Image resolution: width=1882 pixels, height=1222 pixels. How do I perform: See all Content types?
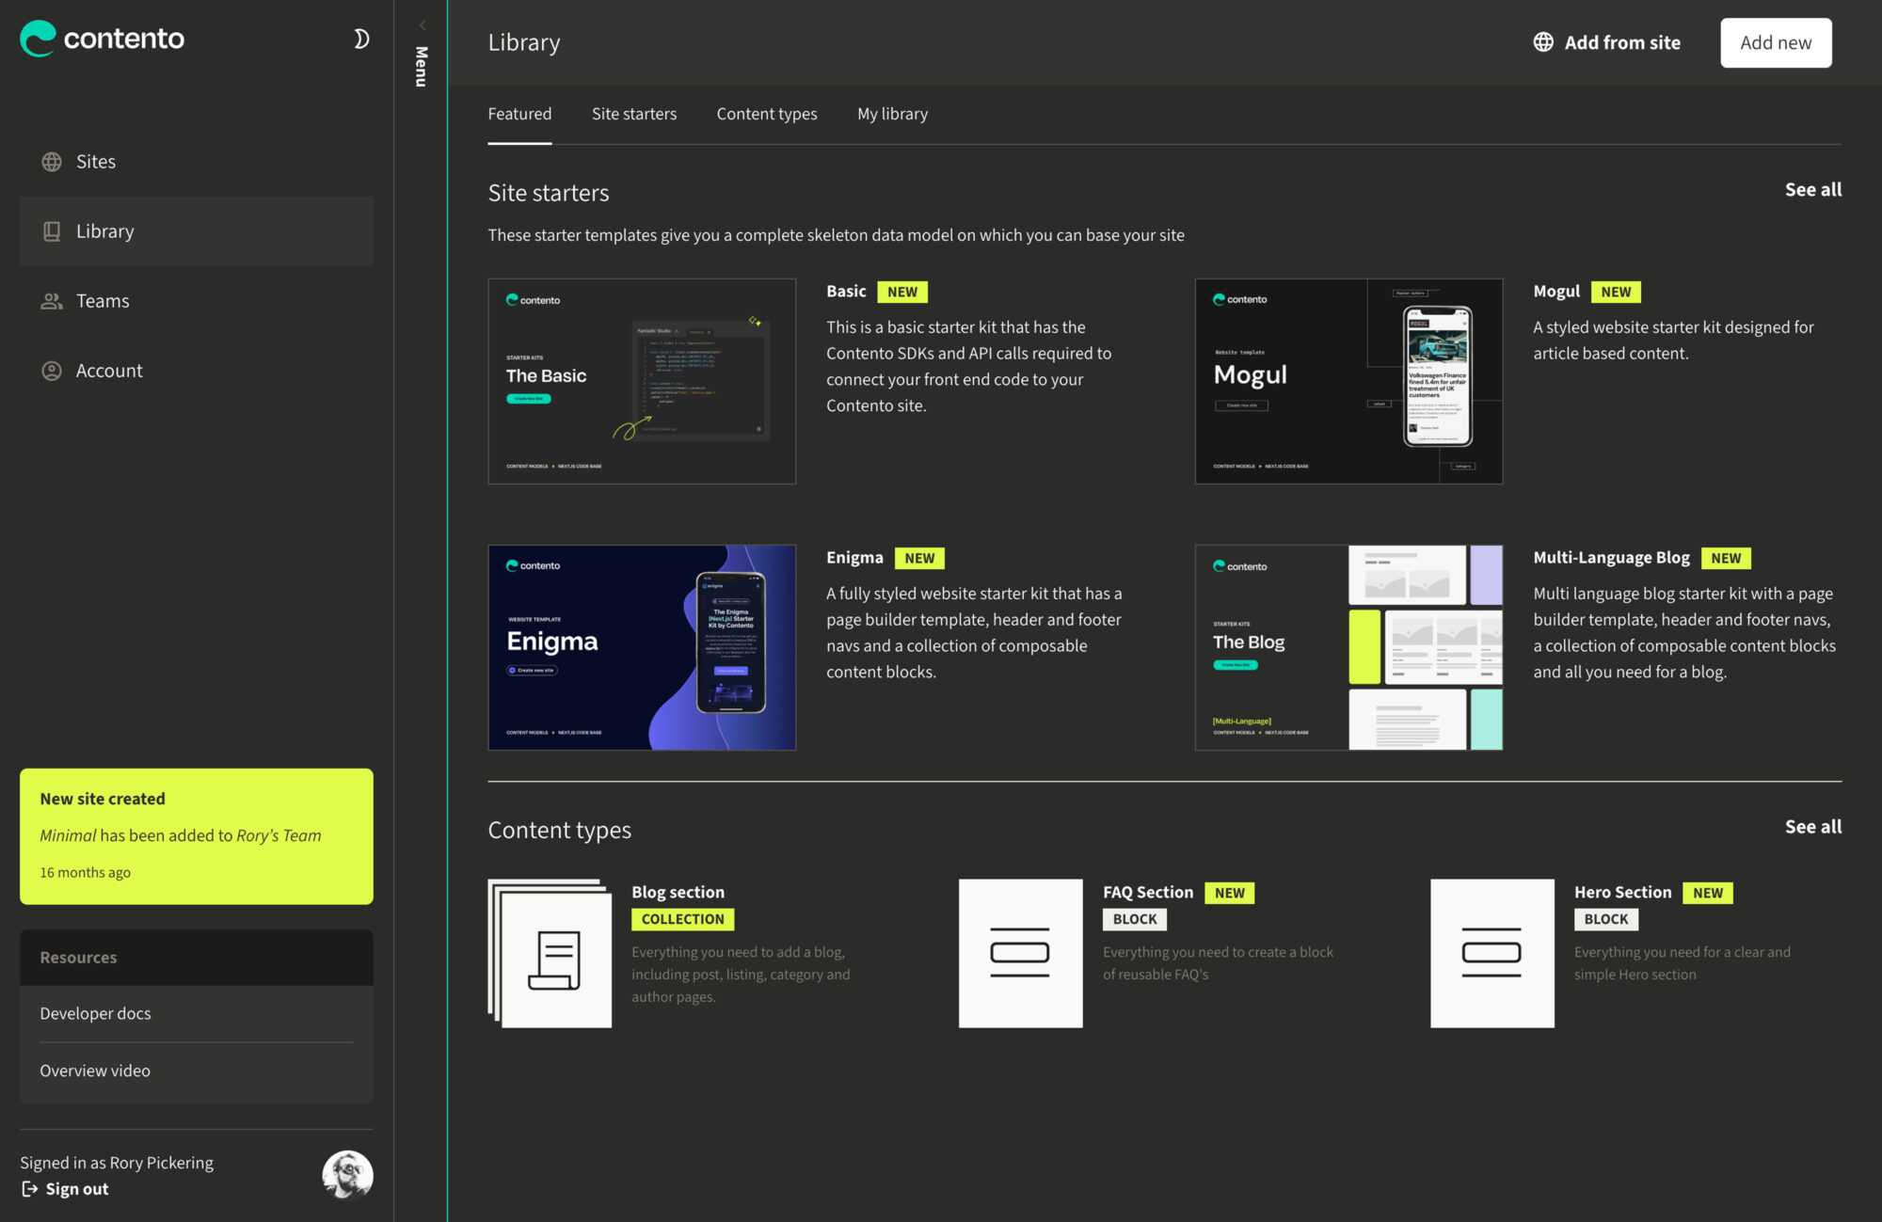pos(1812,827)
